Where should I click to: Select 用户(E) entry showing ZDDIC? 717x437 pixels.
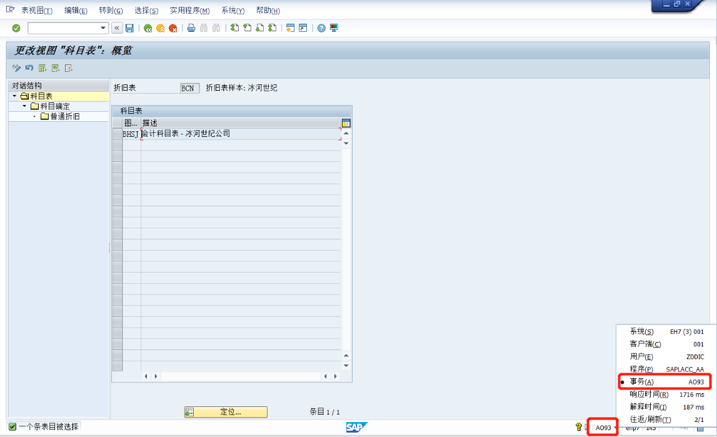point(666,356)
